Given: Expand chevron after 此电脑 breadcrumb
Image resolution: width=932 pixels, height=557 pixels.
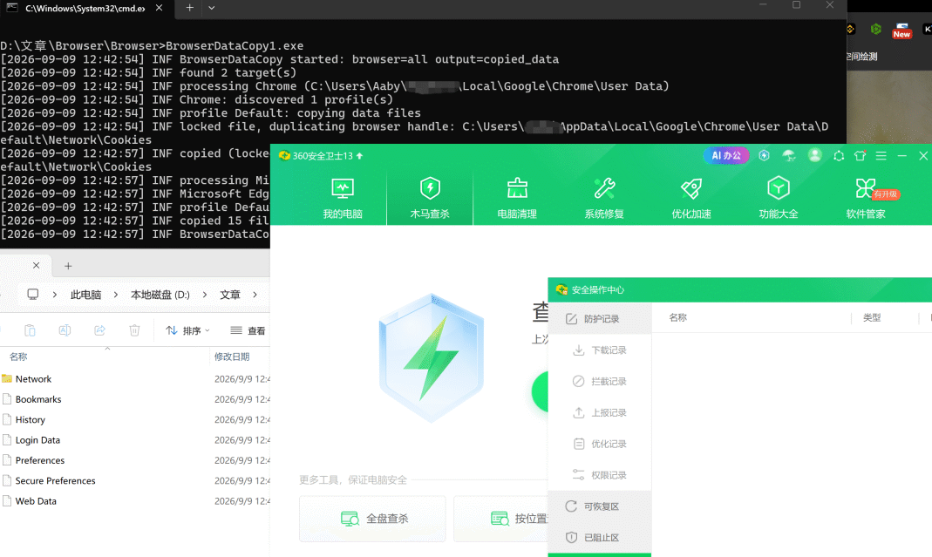Looking at the screenshot, I should coord(116,295).
